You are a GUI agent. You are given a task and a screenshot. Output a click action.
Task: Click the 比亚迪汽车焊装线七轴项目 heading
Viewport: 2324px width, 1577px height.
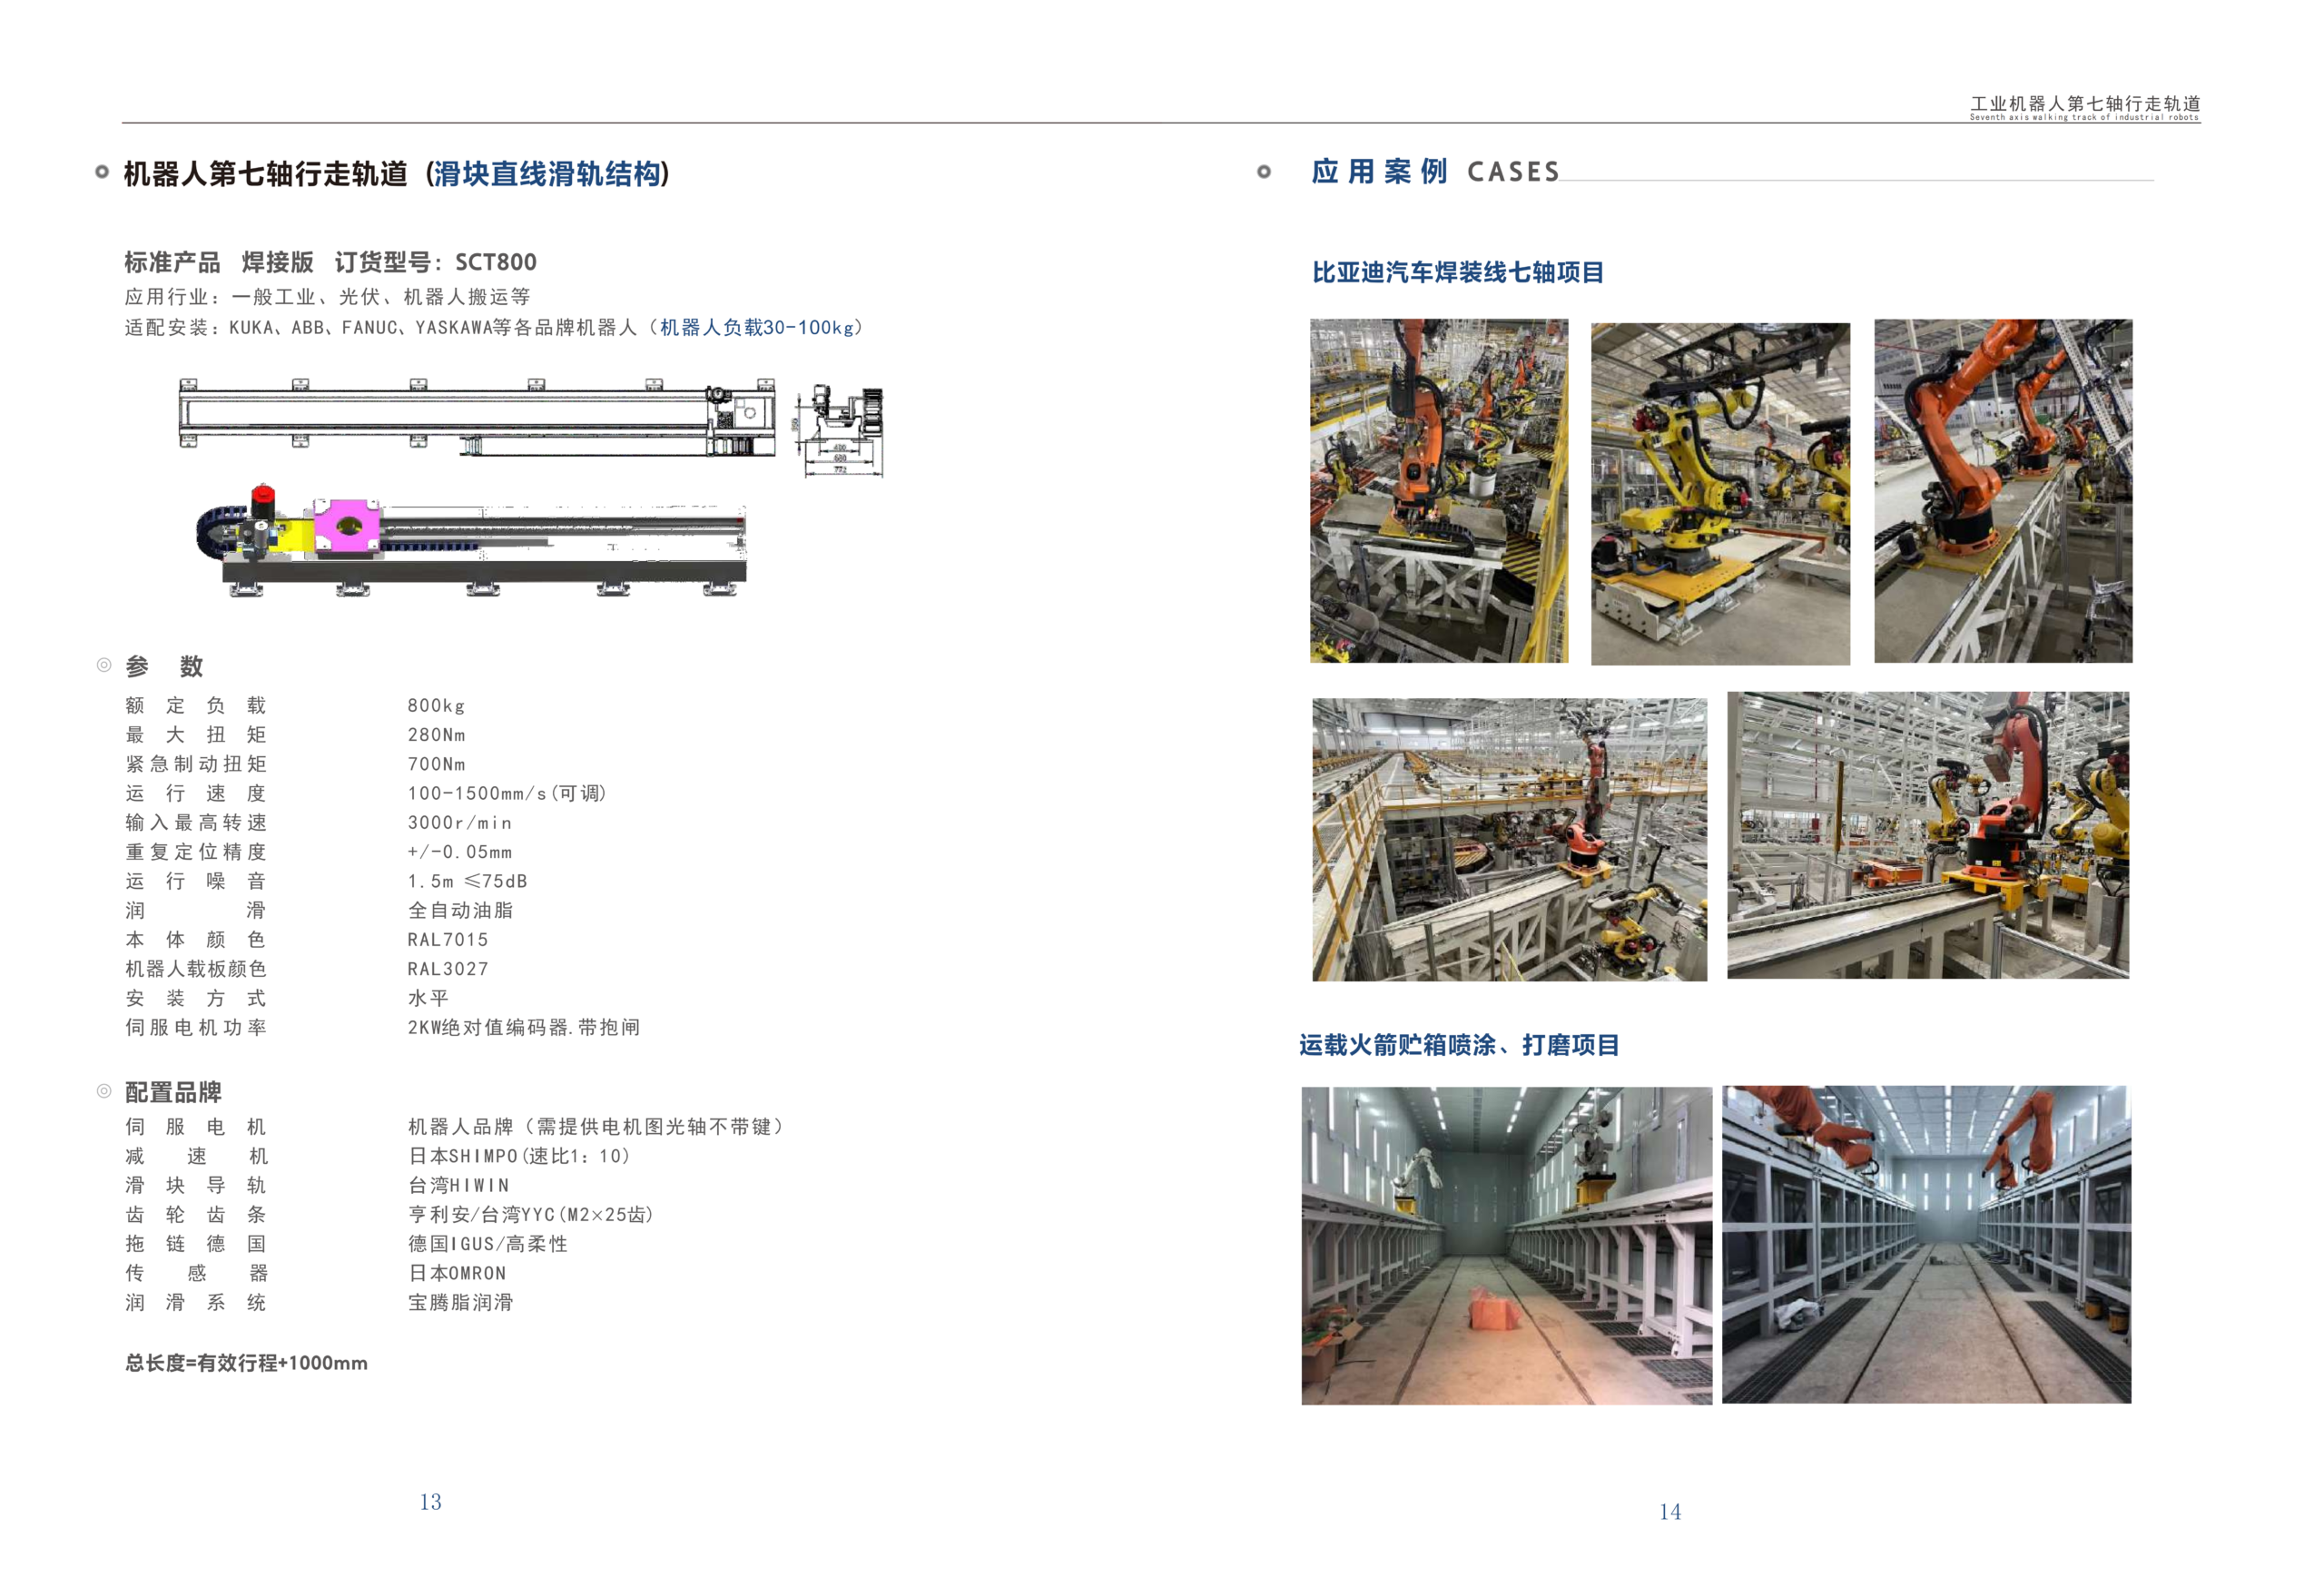1457,272
